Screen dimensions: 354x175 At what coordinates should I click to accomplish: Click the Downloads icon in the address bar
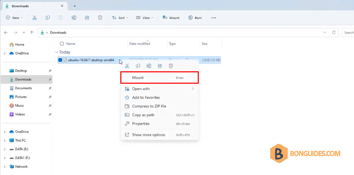coord(42,33)
